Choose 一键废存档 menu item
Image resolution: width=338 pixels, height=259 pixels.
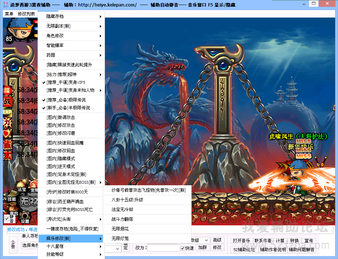[x=71, y=229]
